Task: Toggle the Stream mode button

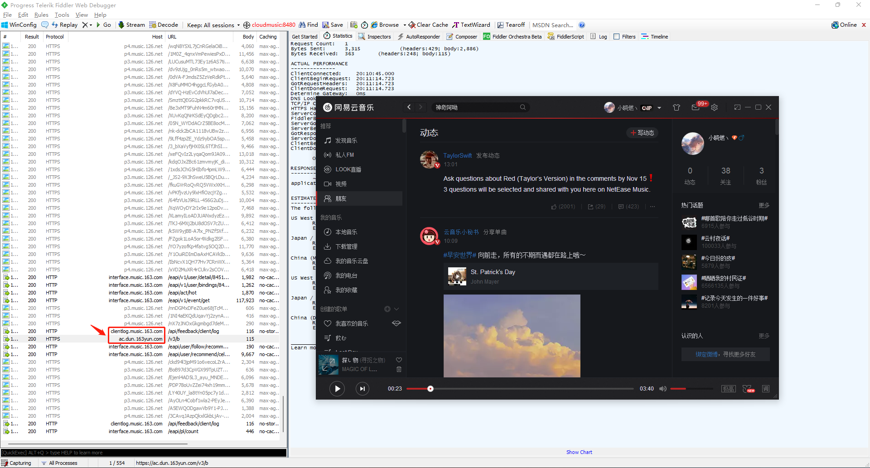Action: pyautogui.click(x=131, y=25)
